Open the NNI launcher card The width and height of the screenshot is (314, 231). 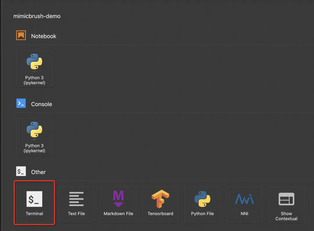coord(244,204)
